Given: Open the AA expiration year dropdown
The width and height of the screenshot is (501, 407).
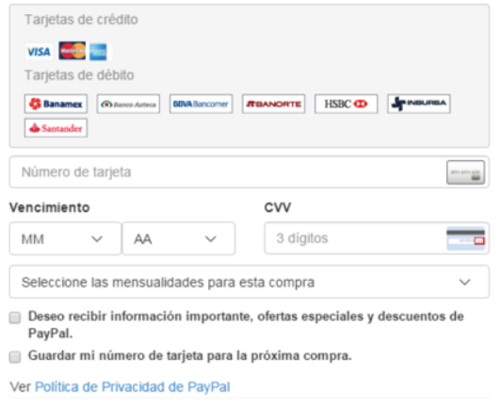Looking at the screenshot, I should (179, 238).
